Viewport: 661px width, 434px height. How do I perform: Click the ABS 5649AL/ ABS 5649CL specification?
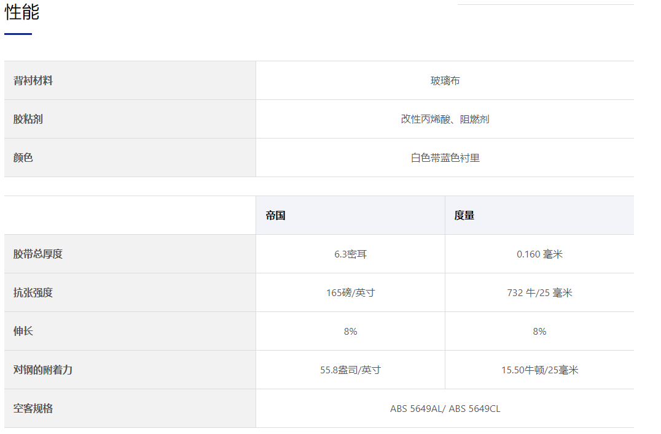click(445, 409)
